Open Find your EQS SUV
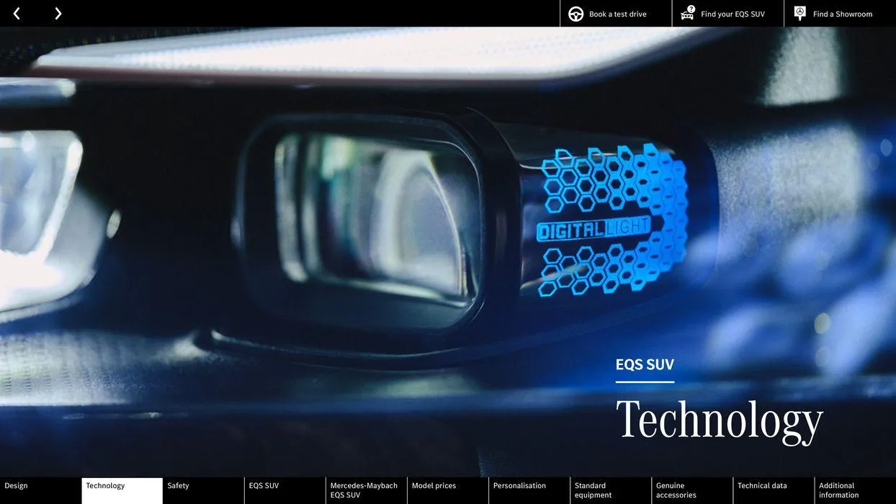The image size is (896, 504). pos(728,14)
